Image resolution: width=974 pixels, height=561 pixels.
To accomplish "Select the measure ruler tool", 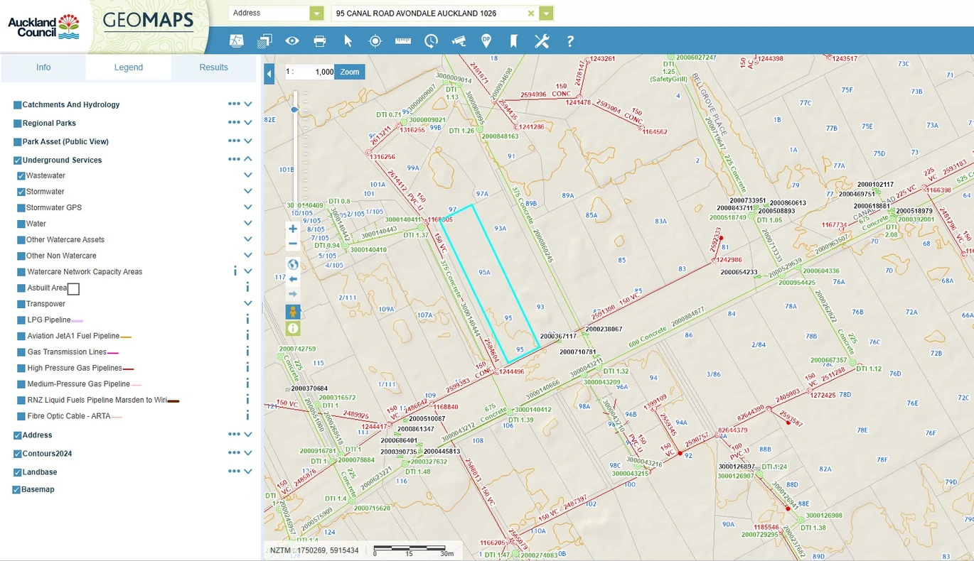I will pyautogui.click(x=403, y=41).
